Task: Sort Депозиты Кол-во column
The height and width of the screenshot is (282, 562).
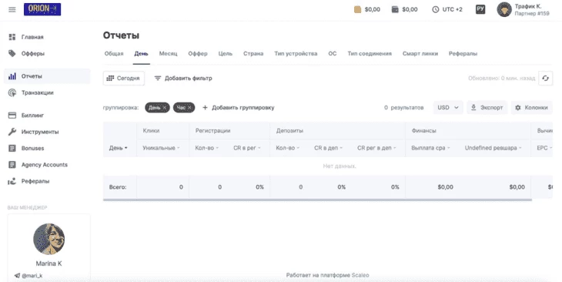Action: click(288, 148)
